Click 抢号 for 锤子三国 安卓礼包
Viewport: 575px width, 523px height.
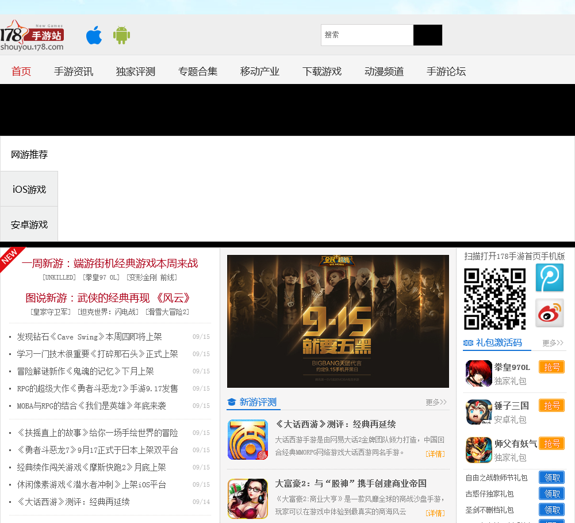coord(551,406)
